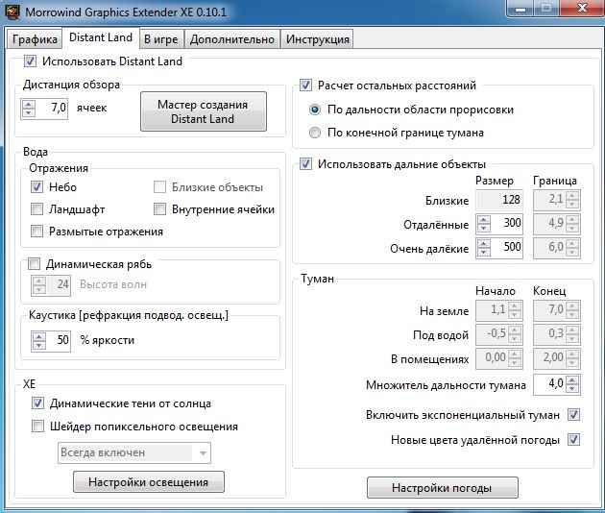Image resolution: width=605 pixels, height=513 pixels.
Task: Click the Близкие size field 128
Action: [499, 200]
